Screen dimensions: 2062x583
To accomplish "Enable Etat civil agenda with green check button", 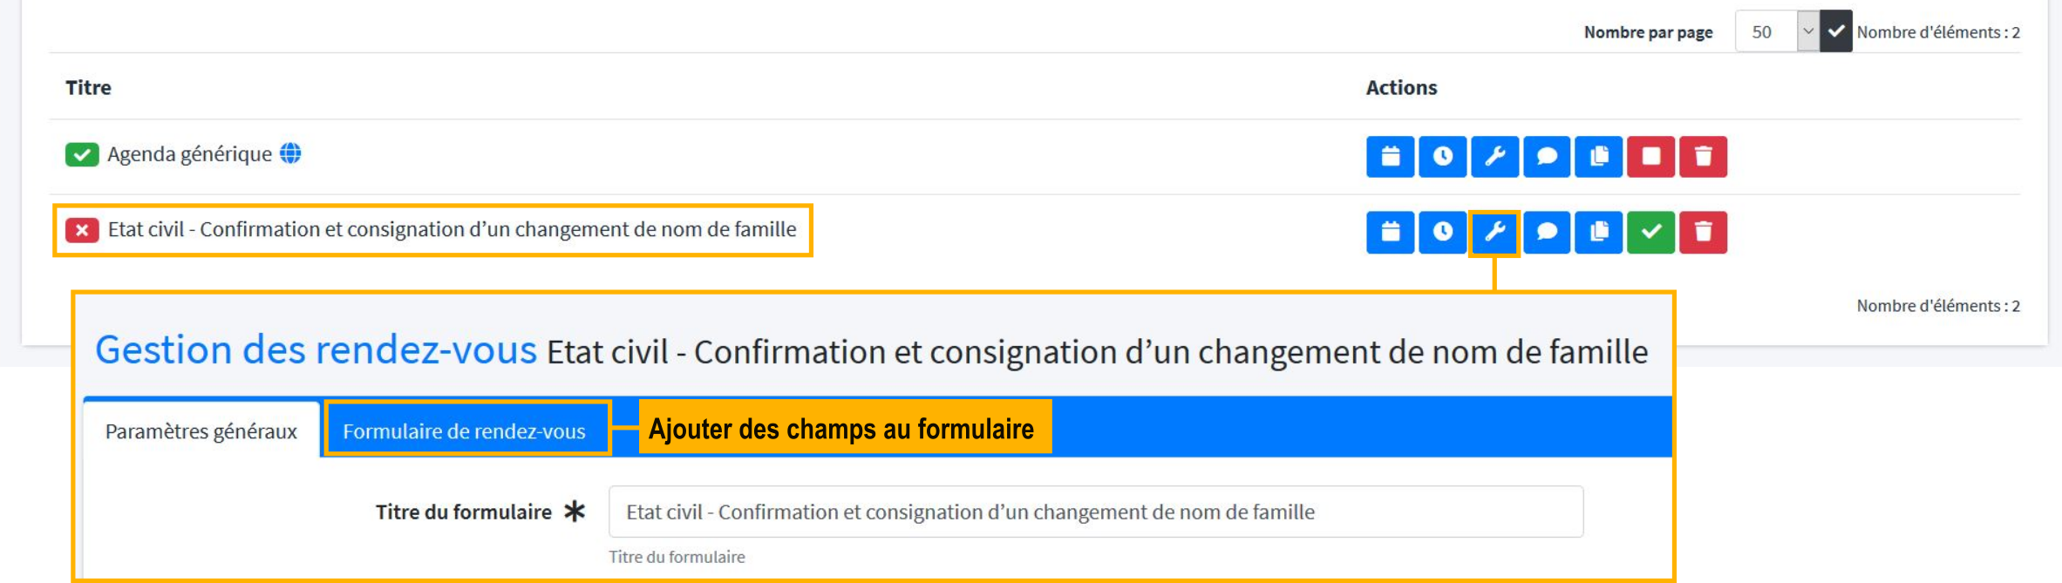I will point(1650,233).
